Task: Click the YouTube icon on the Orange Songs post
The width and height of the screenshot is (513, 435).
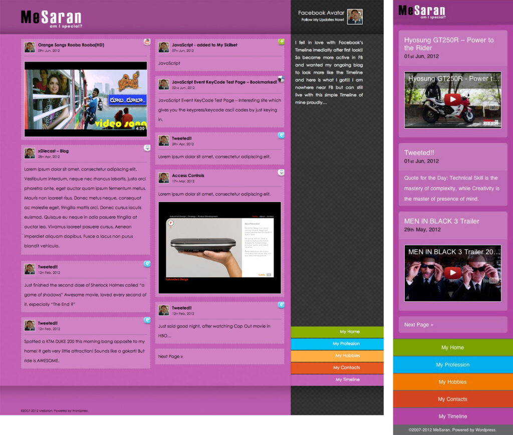Action: pyautogui.click(x=147, y=41)
